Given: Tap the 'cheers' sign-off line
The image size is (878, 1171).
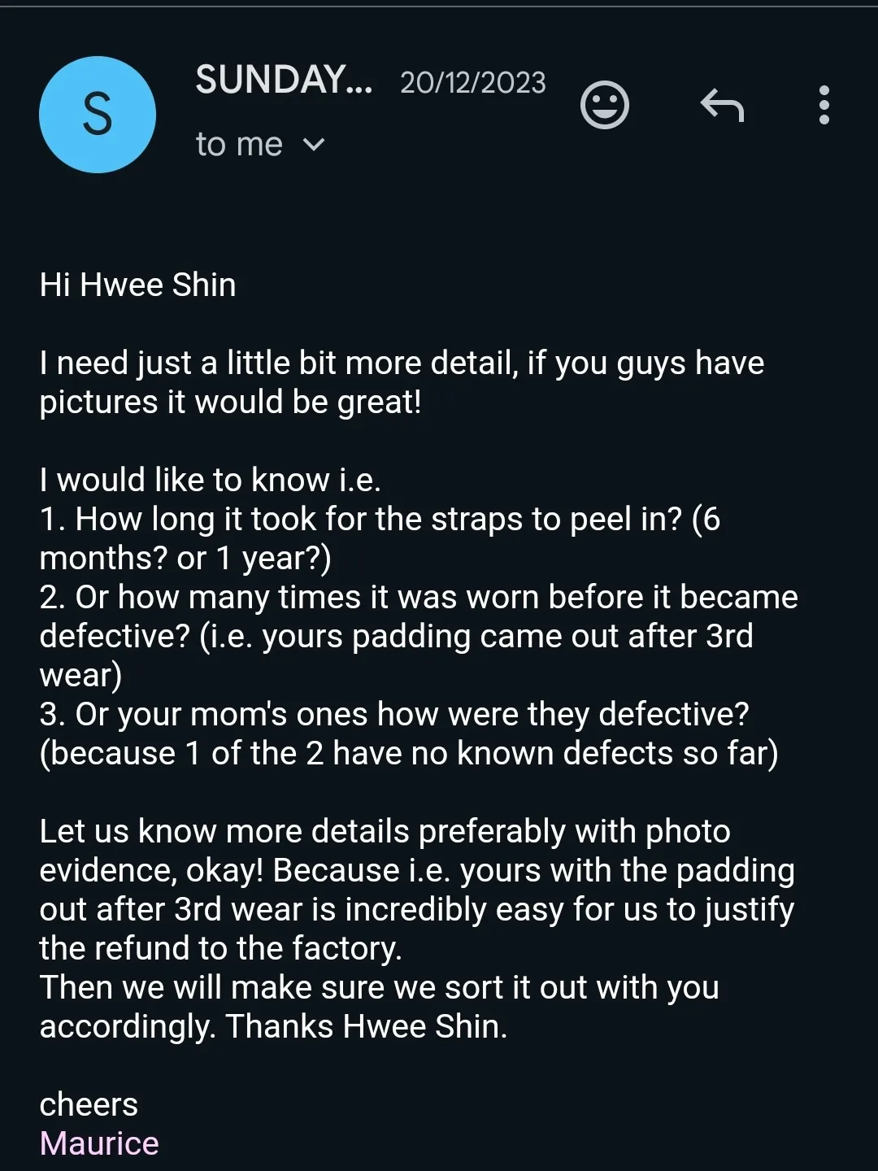Looking at the screenshot, I should [x=89, y=1105].
